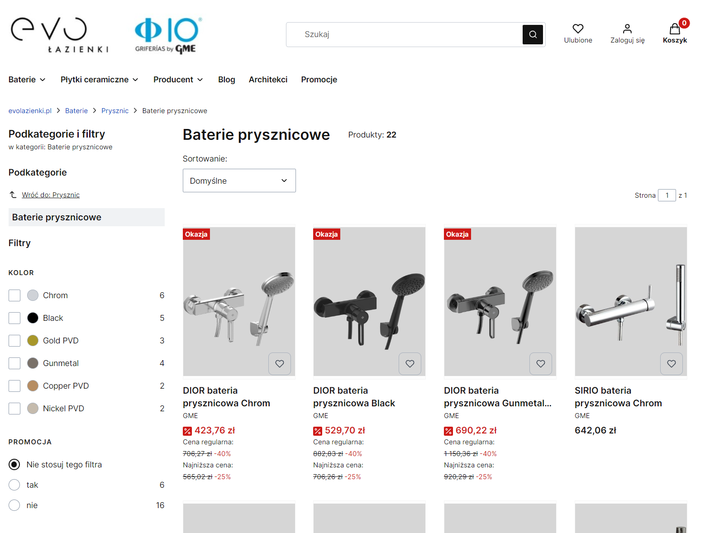Add SIRIO bateria prysznicowa to favorites
This screenshot has height=533, width=705.
(x=671, y=363)
